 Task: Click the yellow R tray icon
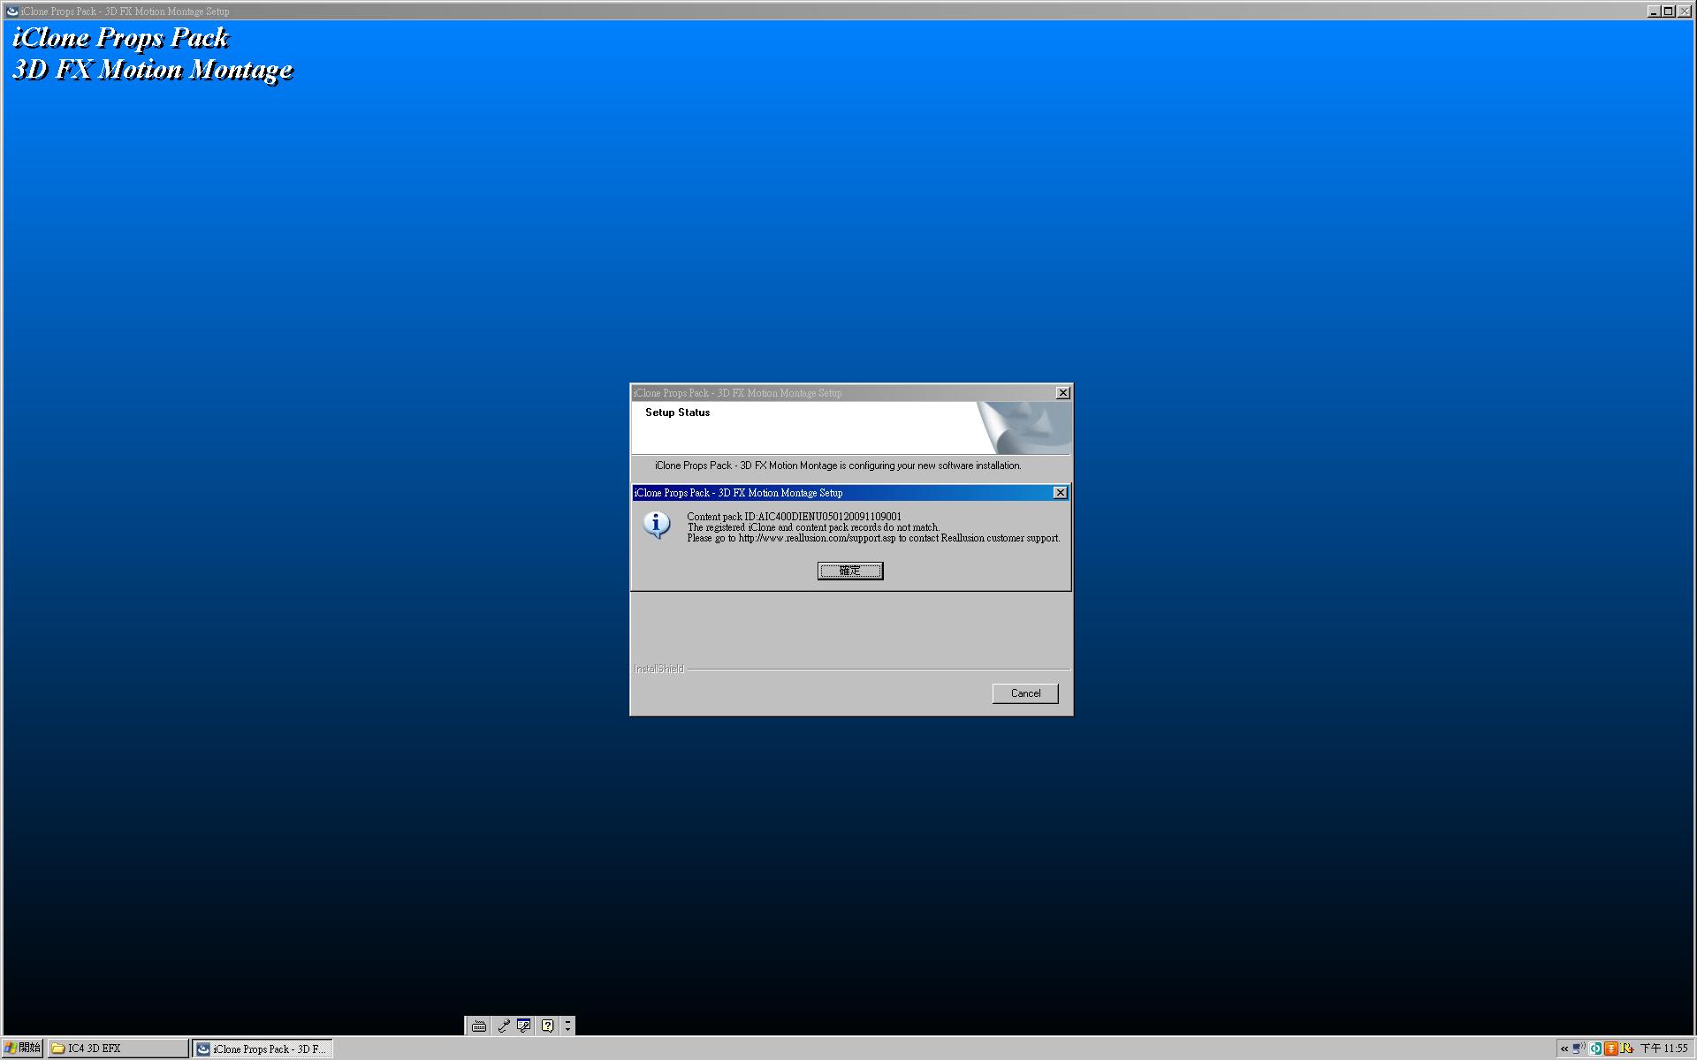tap(1627, 1049)
